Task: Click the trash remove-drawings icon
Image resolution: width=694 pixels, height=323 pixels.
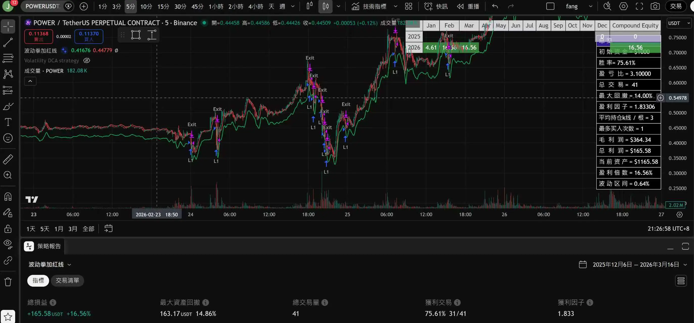Action: 8,282
